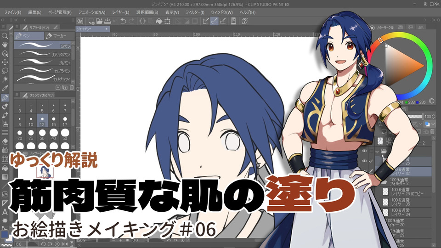This screenshot has height=248, width=441.
Task: Choose the カリグラフィ sub tool
Action: click(42, 79)
